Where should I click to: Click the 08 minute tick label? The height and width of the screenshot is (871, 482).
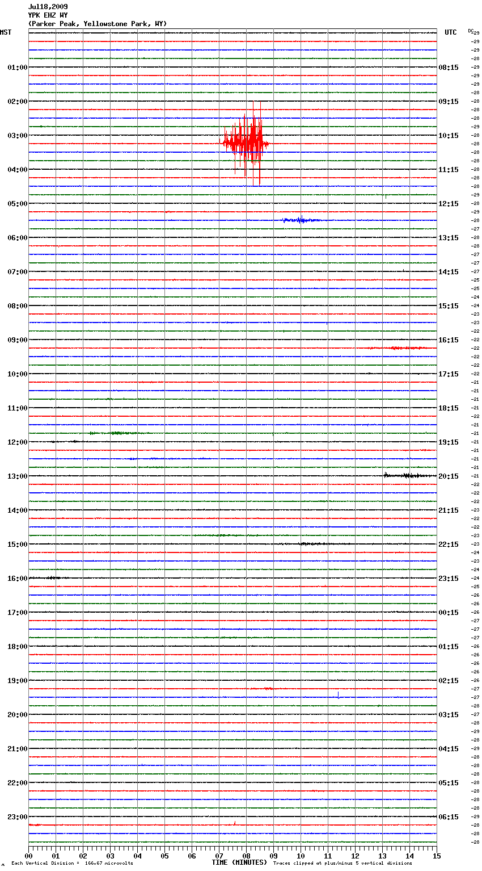pos(246,856)
